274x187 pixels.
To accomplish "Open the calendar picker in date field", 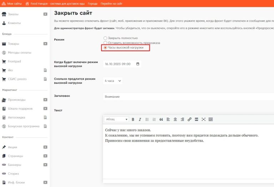I will tap(138, 64).
